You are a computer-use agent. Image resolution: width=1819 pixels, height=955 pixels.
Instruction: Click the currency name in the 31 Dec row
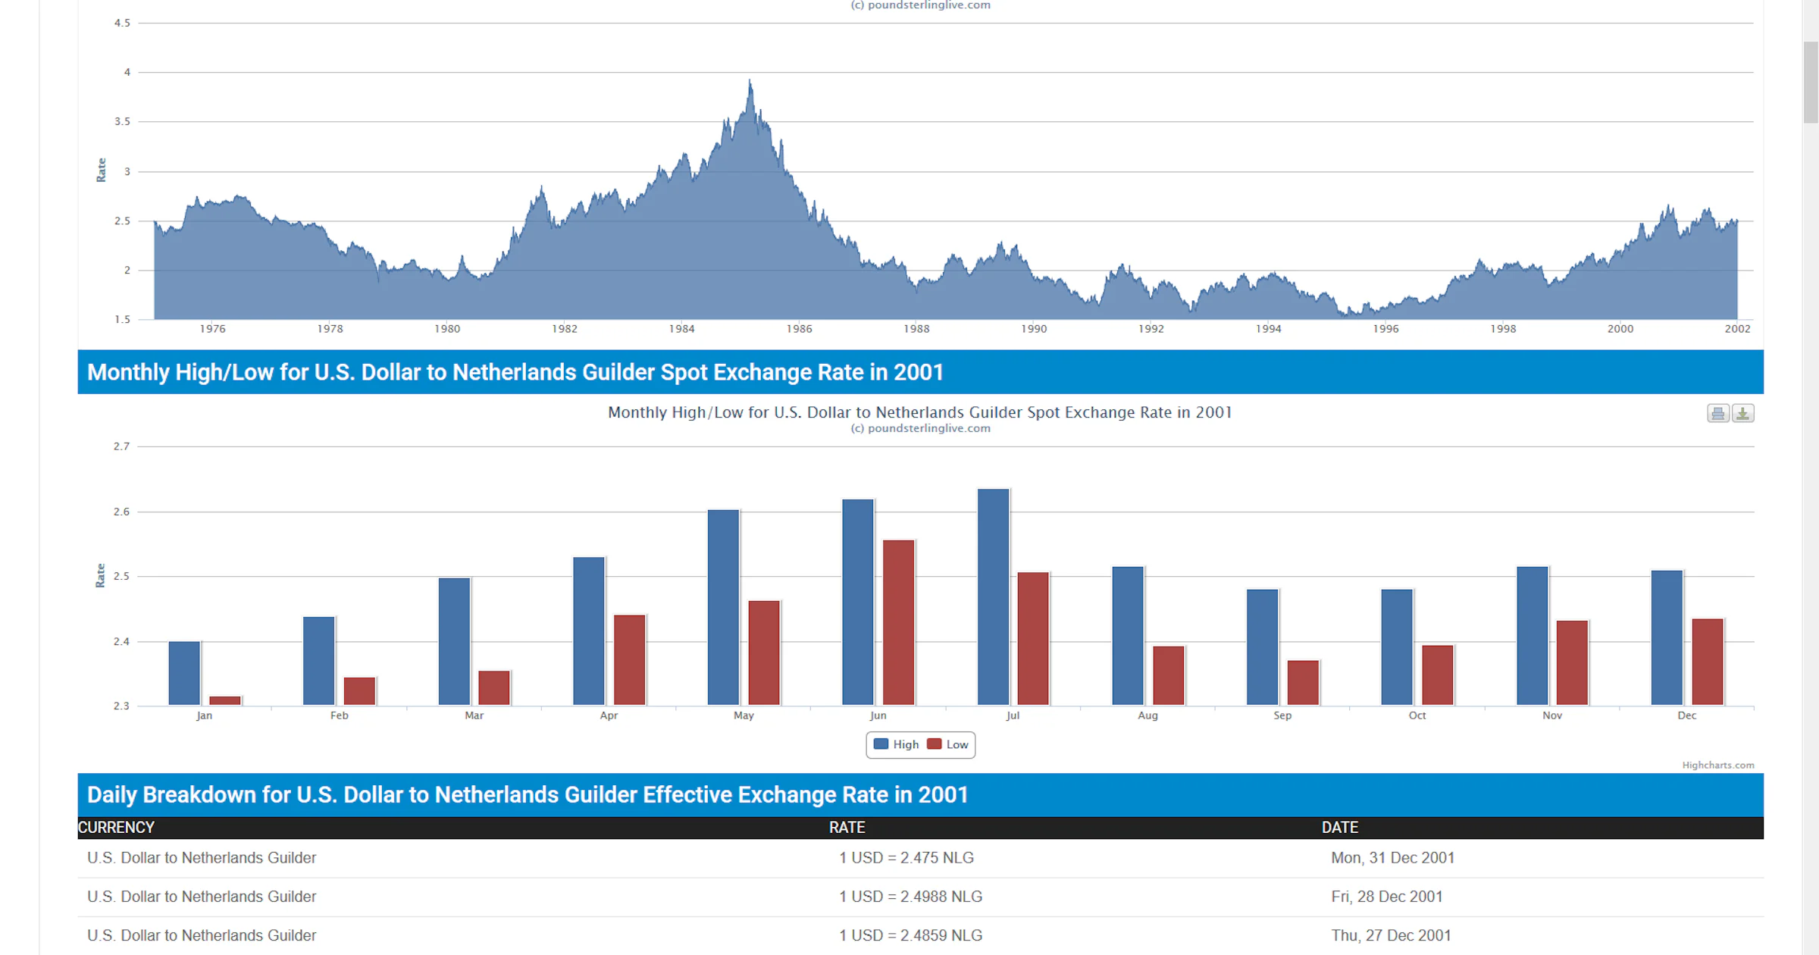pos(202,858)
